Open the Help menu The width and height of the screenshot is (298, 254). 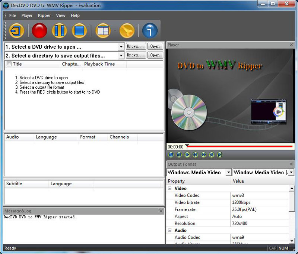(x=75, y=16)
